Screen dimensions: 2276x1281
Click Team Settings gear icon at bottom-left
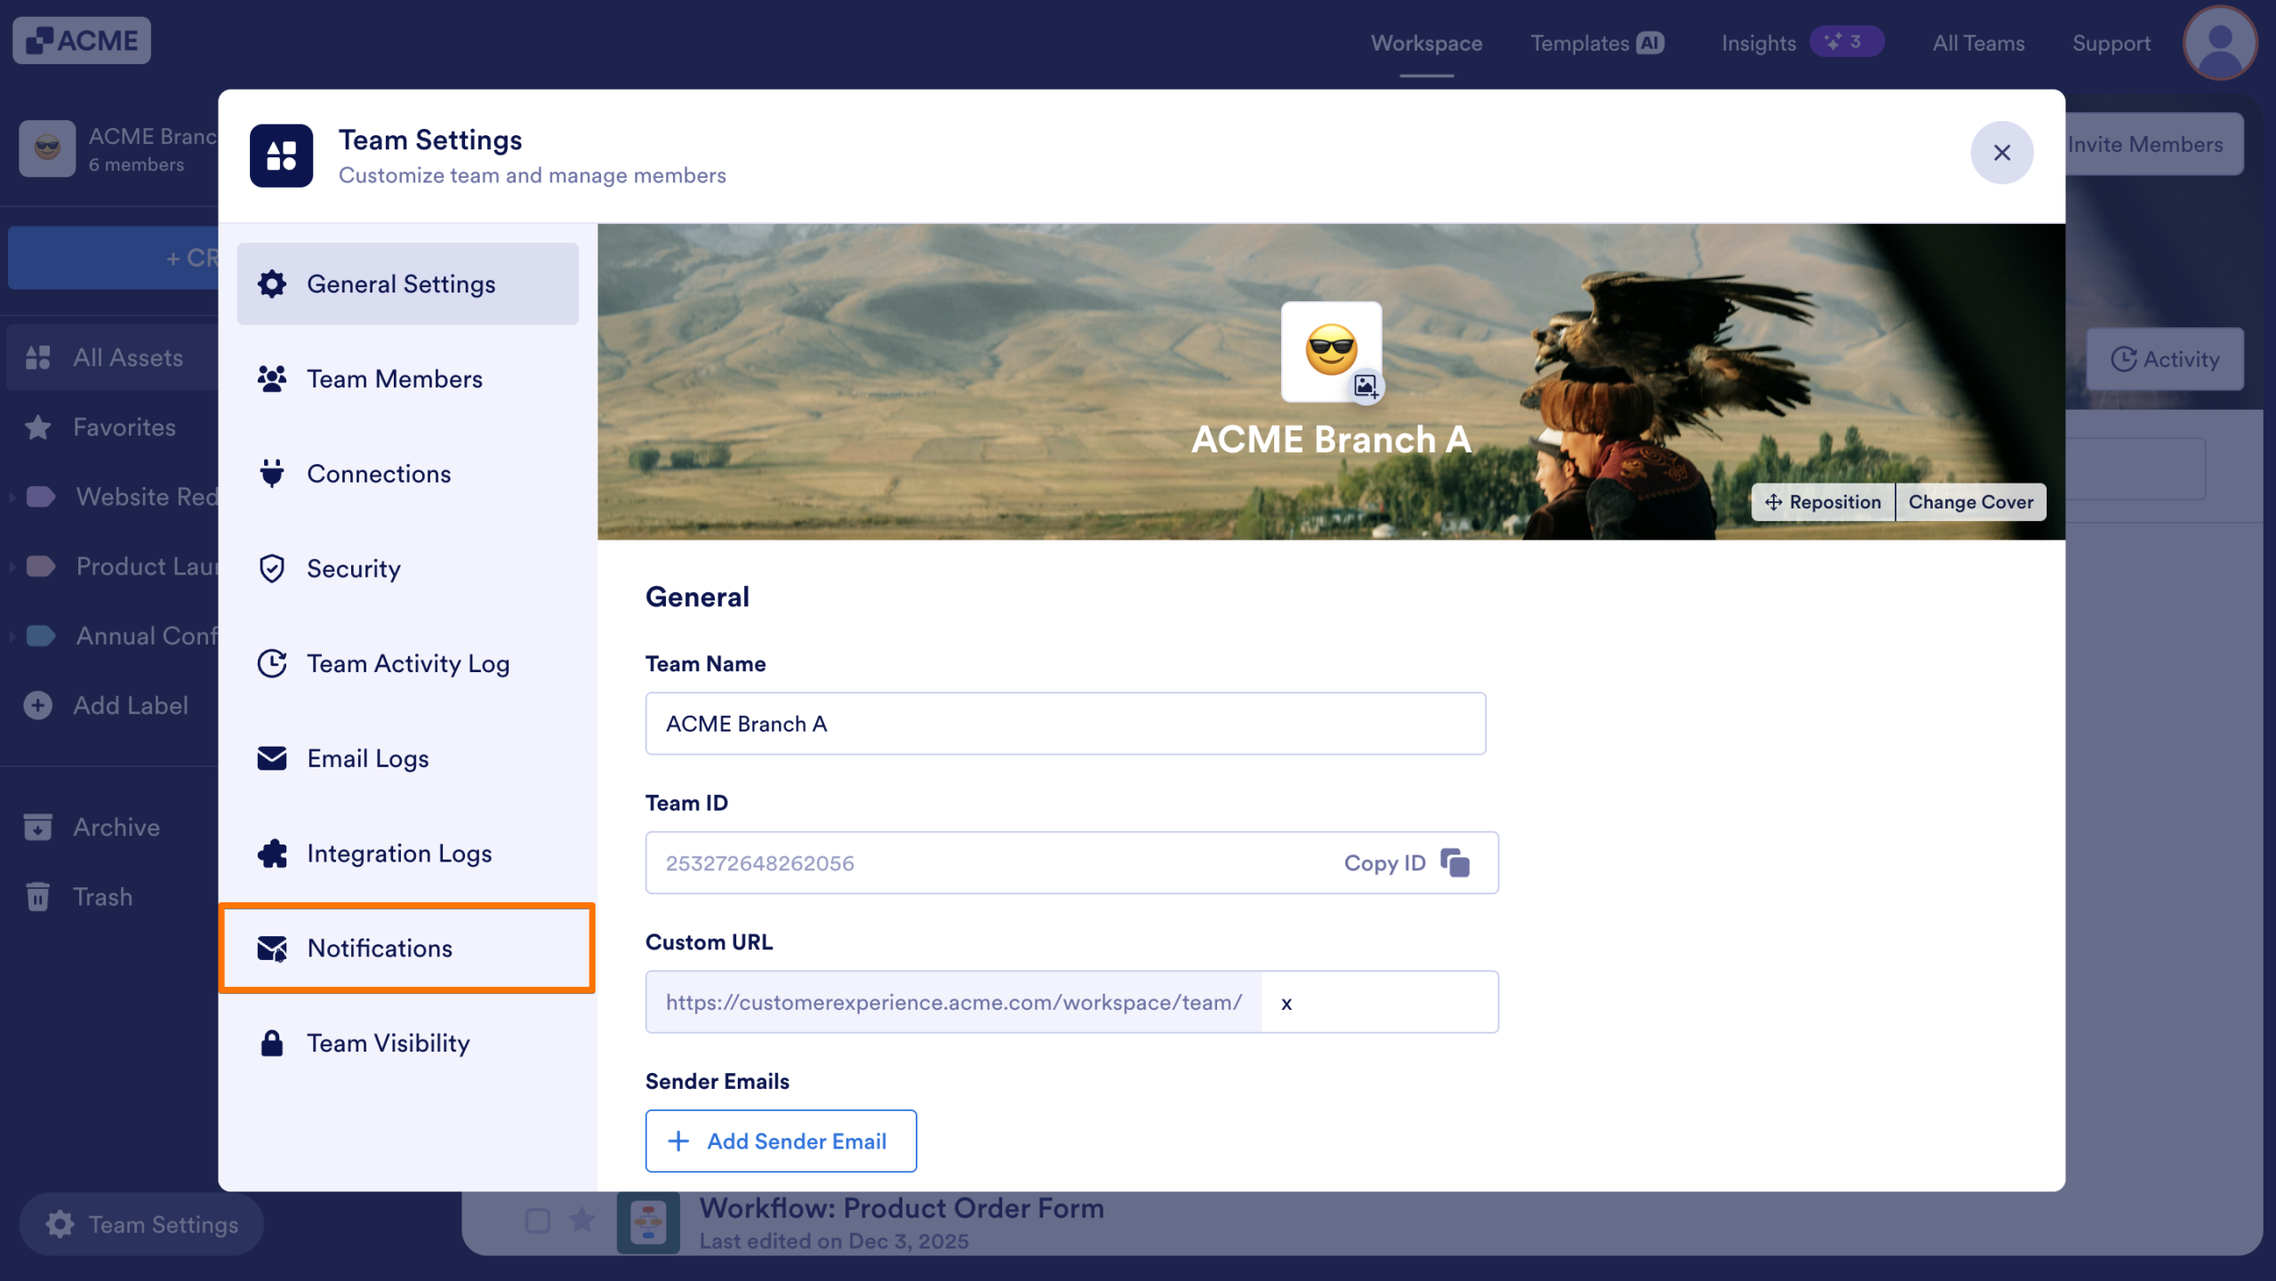pos(60,1224)
